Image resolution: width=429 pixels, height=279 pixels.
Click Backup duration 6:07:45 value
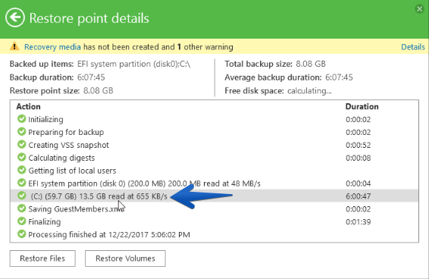pyautogui.click(x=91, y=77)
